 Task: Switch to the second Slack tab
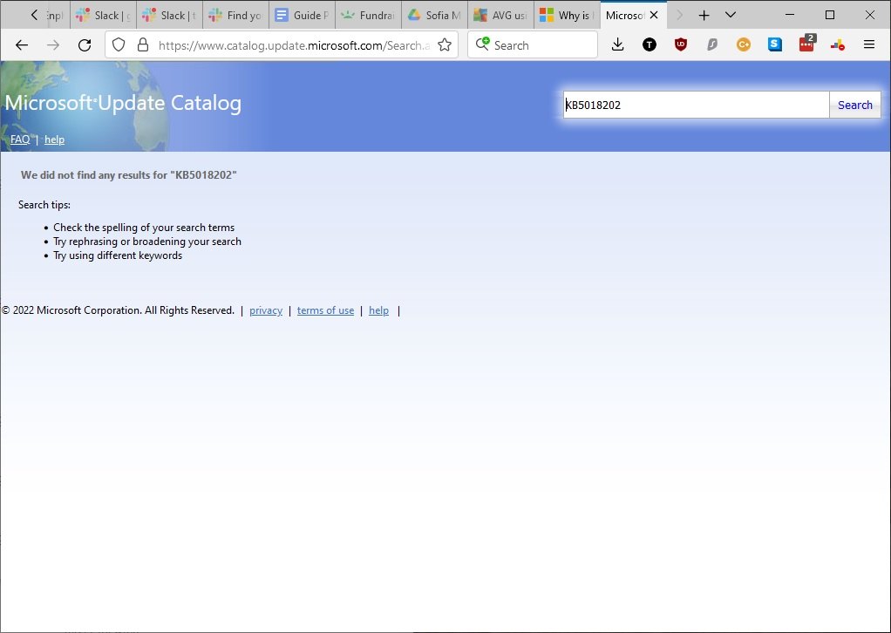click(169, 16)
